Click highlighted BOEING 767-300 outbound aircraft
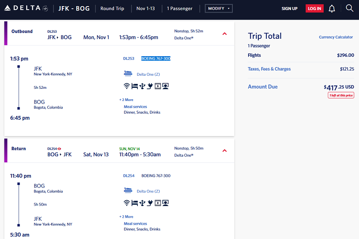This screenshot has width=359, height=239. 156,58
